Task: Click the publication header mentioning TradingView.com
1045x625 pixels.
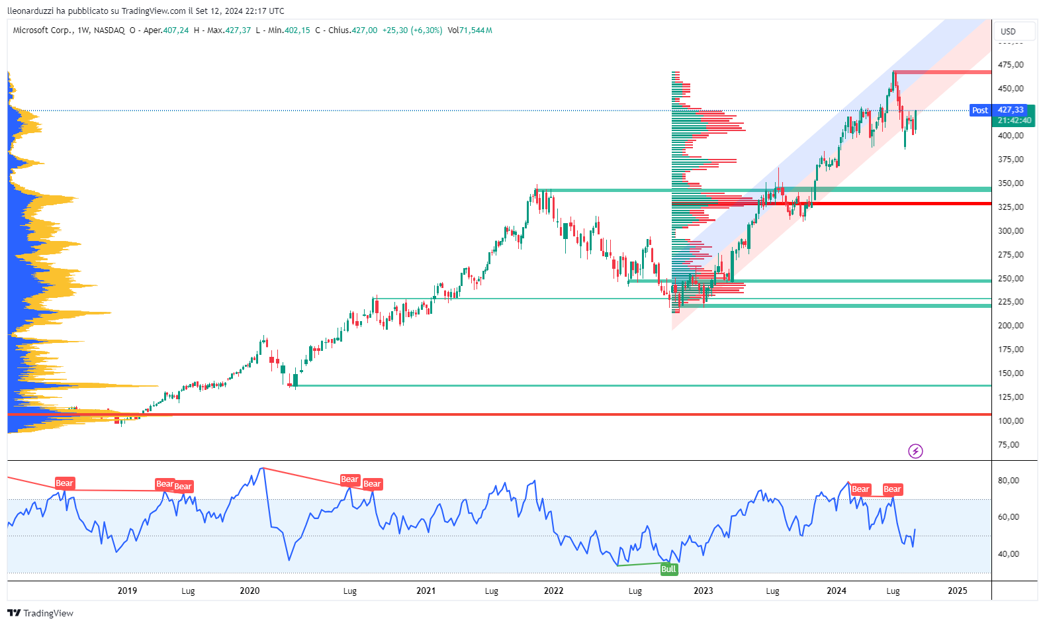Action: [146, 11]
